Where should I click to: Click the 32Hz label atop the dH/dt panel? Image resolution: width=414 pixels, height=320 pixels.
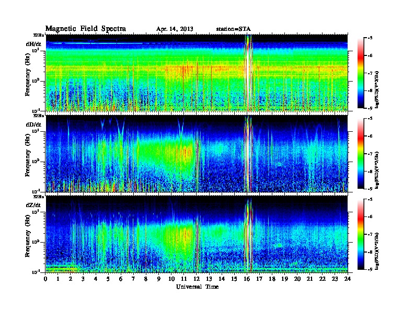(38, 35)
